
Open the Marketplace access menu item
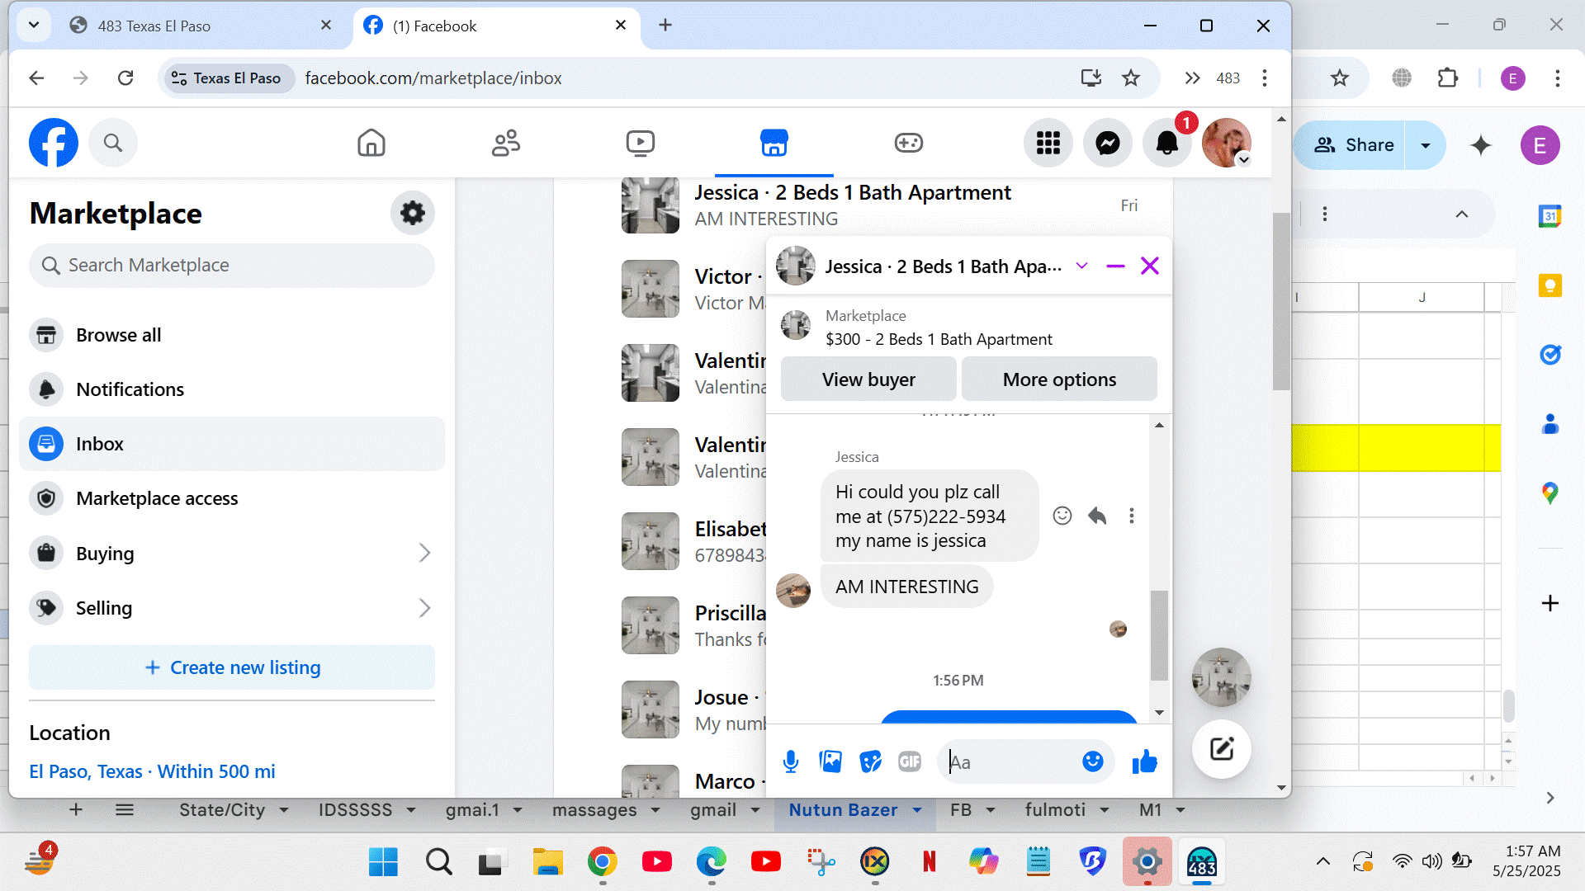point(157,498)
